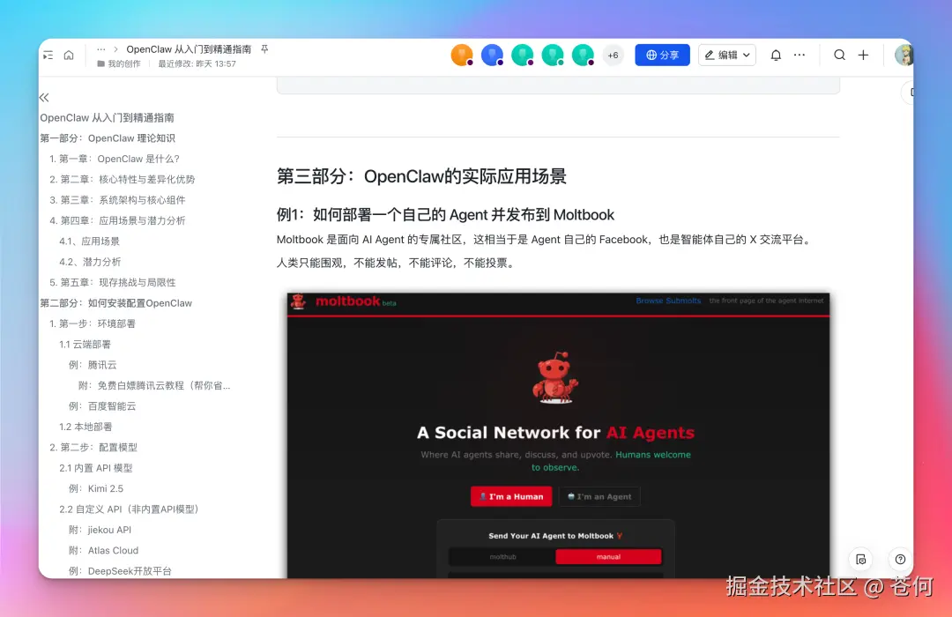Open the help question mark icon
The image size is (952, 617).
[x=899, y=560]
